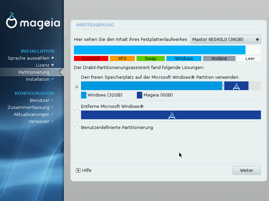
Task: Click the 'Mageia (6GB)' legend label
Action: pyautogui.click(x=158, y=95)
